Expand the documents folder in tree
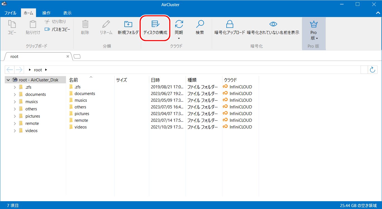The height and width of the screenshot is (209, 382). tap(15, 94)
